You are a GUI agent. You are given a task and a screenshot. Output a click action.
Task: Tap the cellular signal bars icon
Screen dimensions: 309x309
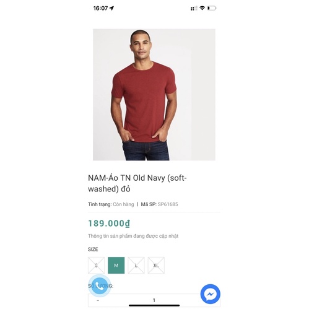tap(194, 8)
